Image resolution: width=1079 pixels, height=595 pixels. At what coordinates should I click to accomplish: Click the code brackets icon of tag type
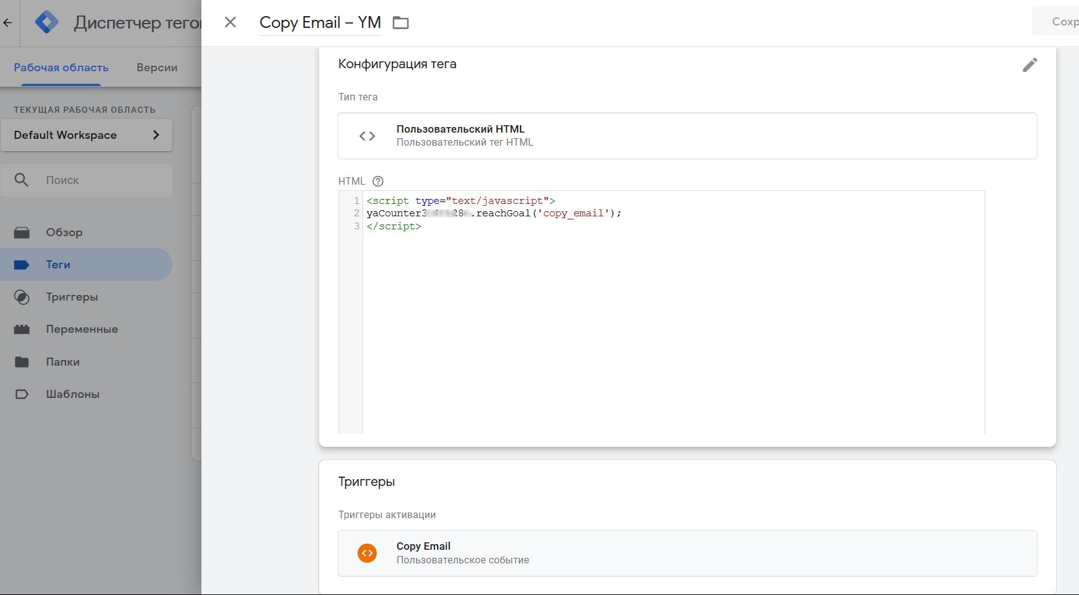click(368, 136)
